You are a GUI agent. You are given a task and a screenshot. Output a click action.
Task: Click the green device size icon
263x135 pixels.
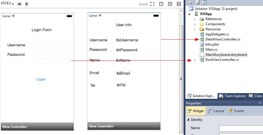click(x=26, y=4)
